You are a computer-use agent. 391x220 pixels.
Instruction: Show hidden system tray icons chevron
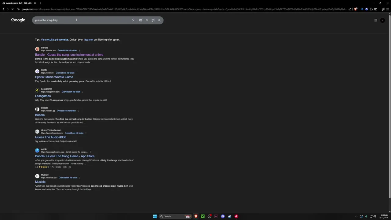(x=356, y=216)
